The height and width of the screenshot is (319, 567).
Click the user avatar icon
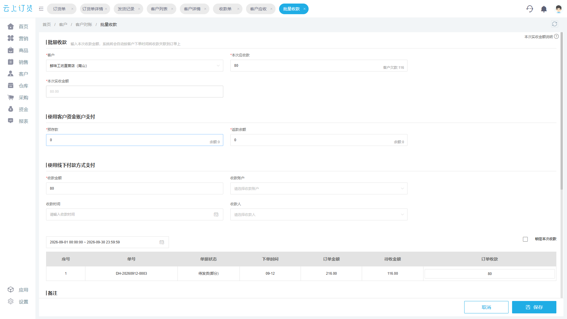[x=558, y=9]
